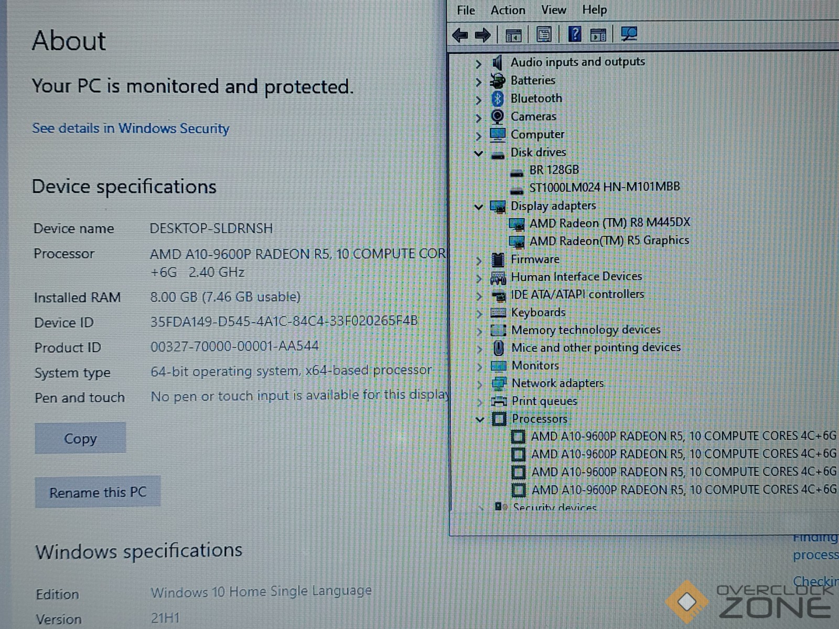Click the Monitors category icon
The width and height of the screenshot is (839, 629).
tap(499, 366)
